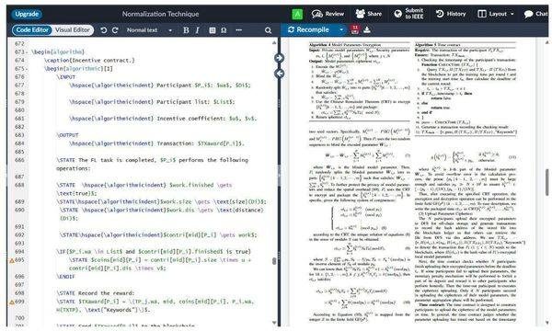Screen dimensions: 552x331
Task: Open the Omega symbol palette
Action: click(x=224, y=30)
